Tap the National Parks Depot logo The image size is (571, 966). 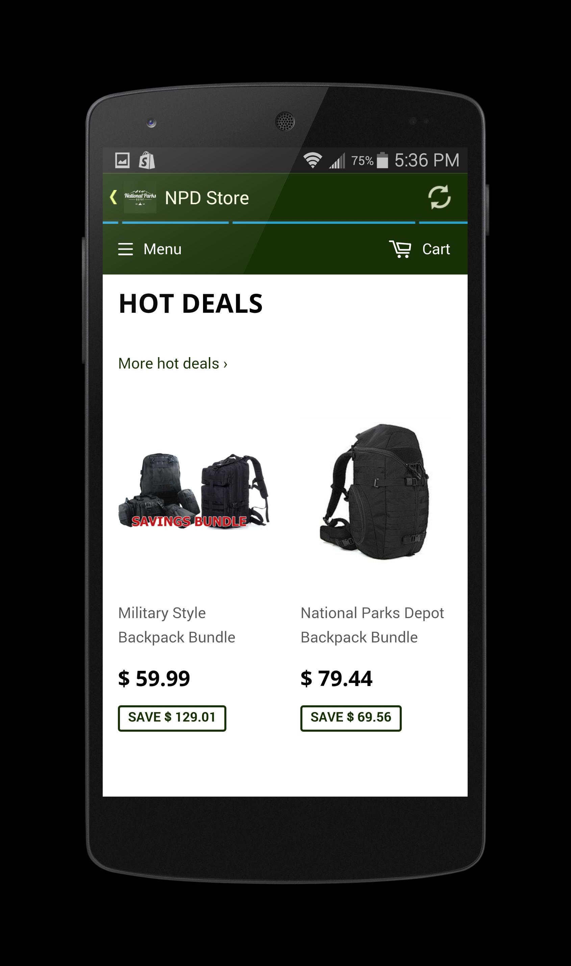[x=140, y=198]
